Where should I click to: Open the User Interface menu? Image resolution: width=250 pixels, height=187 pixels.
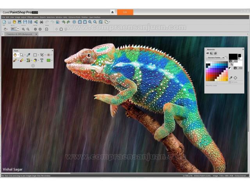click(x=95, y=17)
